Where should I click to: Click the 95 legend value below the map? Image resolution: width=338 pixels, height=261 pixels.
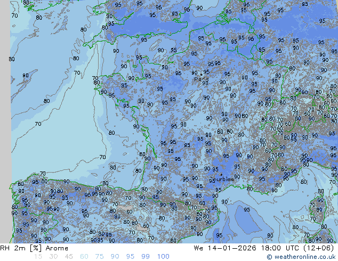click(130, 257)
